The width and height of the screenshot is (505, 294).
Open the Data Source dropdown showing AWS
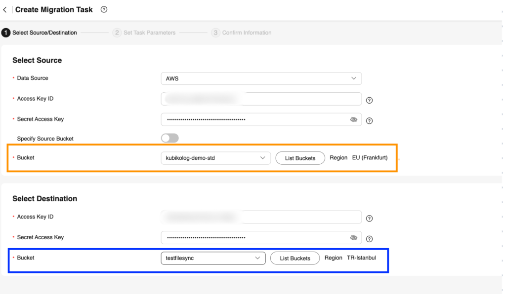261,78
